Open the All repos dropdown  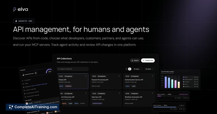[x=138, y=69]
